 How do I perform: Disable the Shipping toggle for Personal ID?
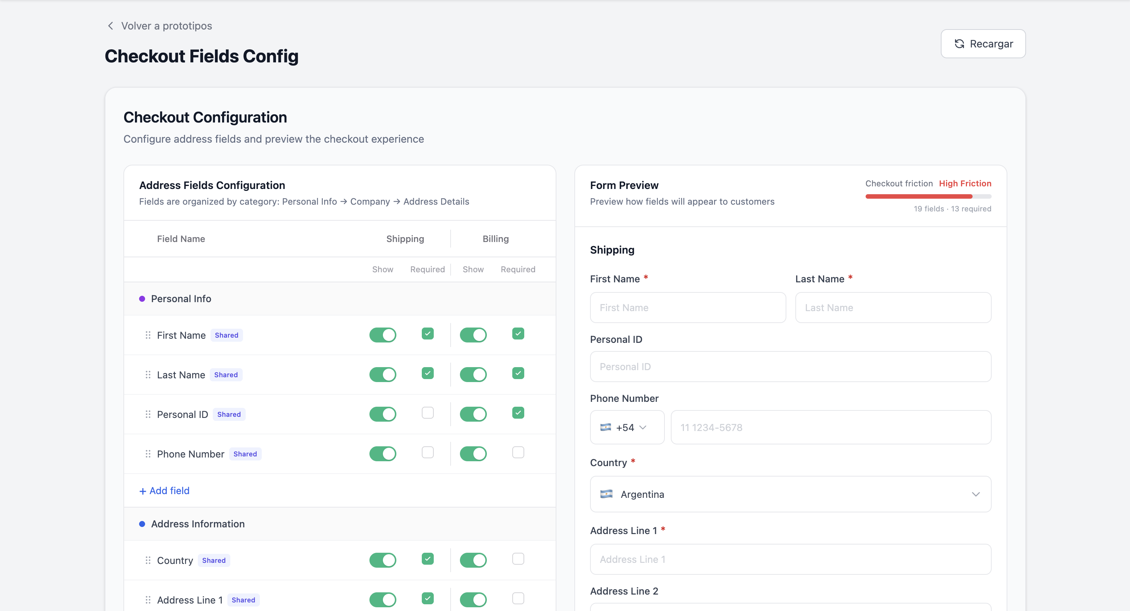(x=383, y=414)
